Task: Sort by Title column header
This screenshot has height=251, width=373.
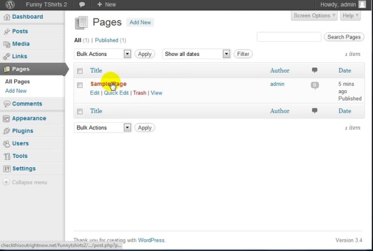Action: (96, 70)
